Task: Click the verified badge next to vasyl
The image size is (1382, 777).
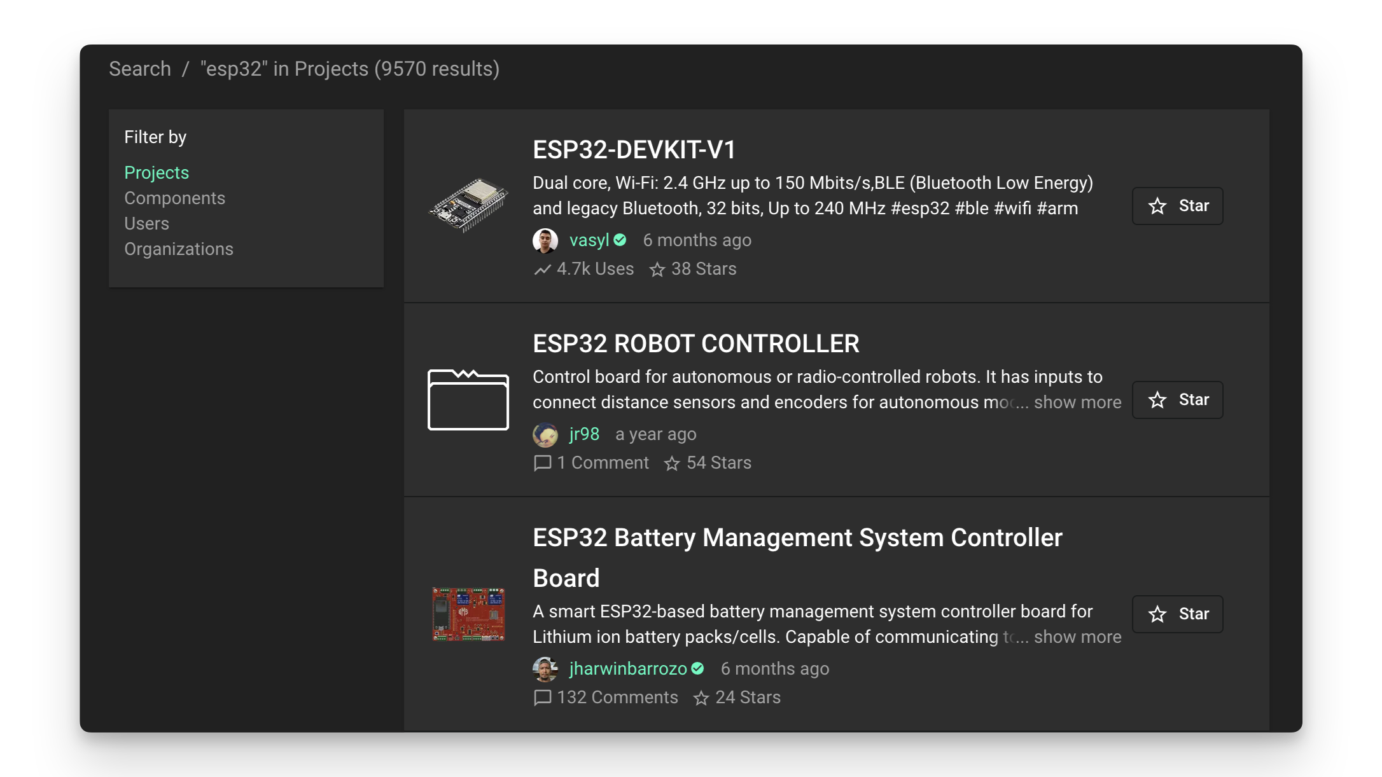Action: coord(620,240)
